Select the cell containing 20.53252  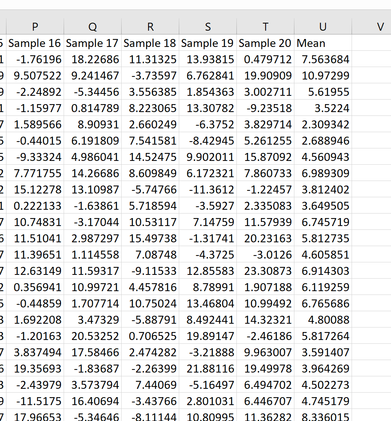click(x=92, y=336)
